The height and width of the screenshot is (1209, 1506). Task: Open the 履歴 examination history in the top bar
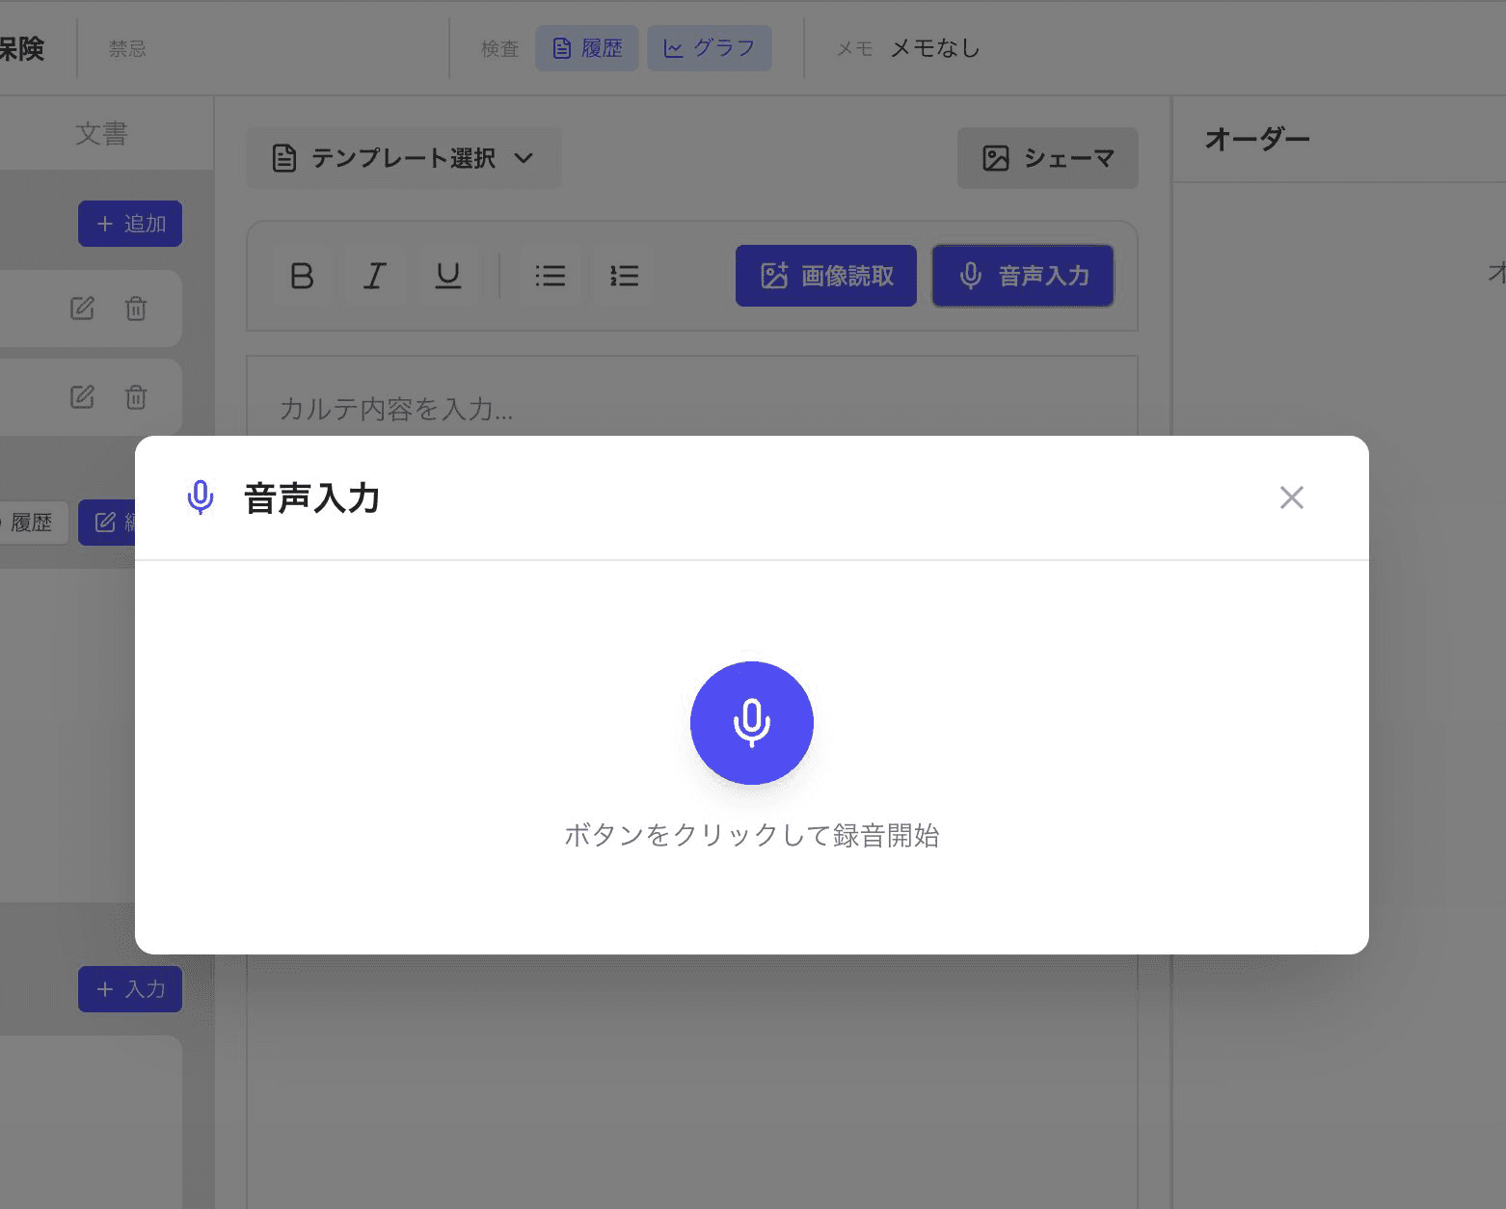(587, 48)
